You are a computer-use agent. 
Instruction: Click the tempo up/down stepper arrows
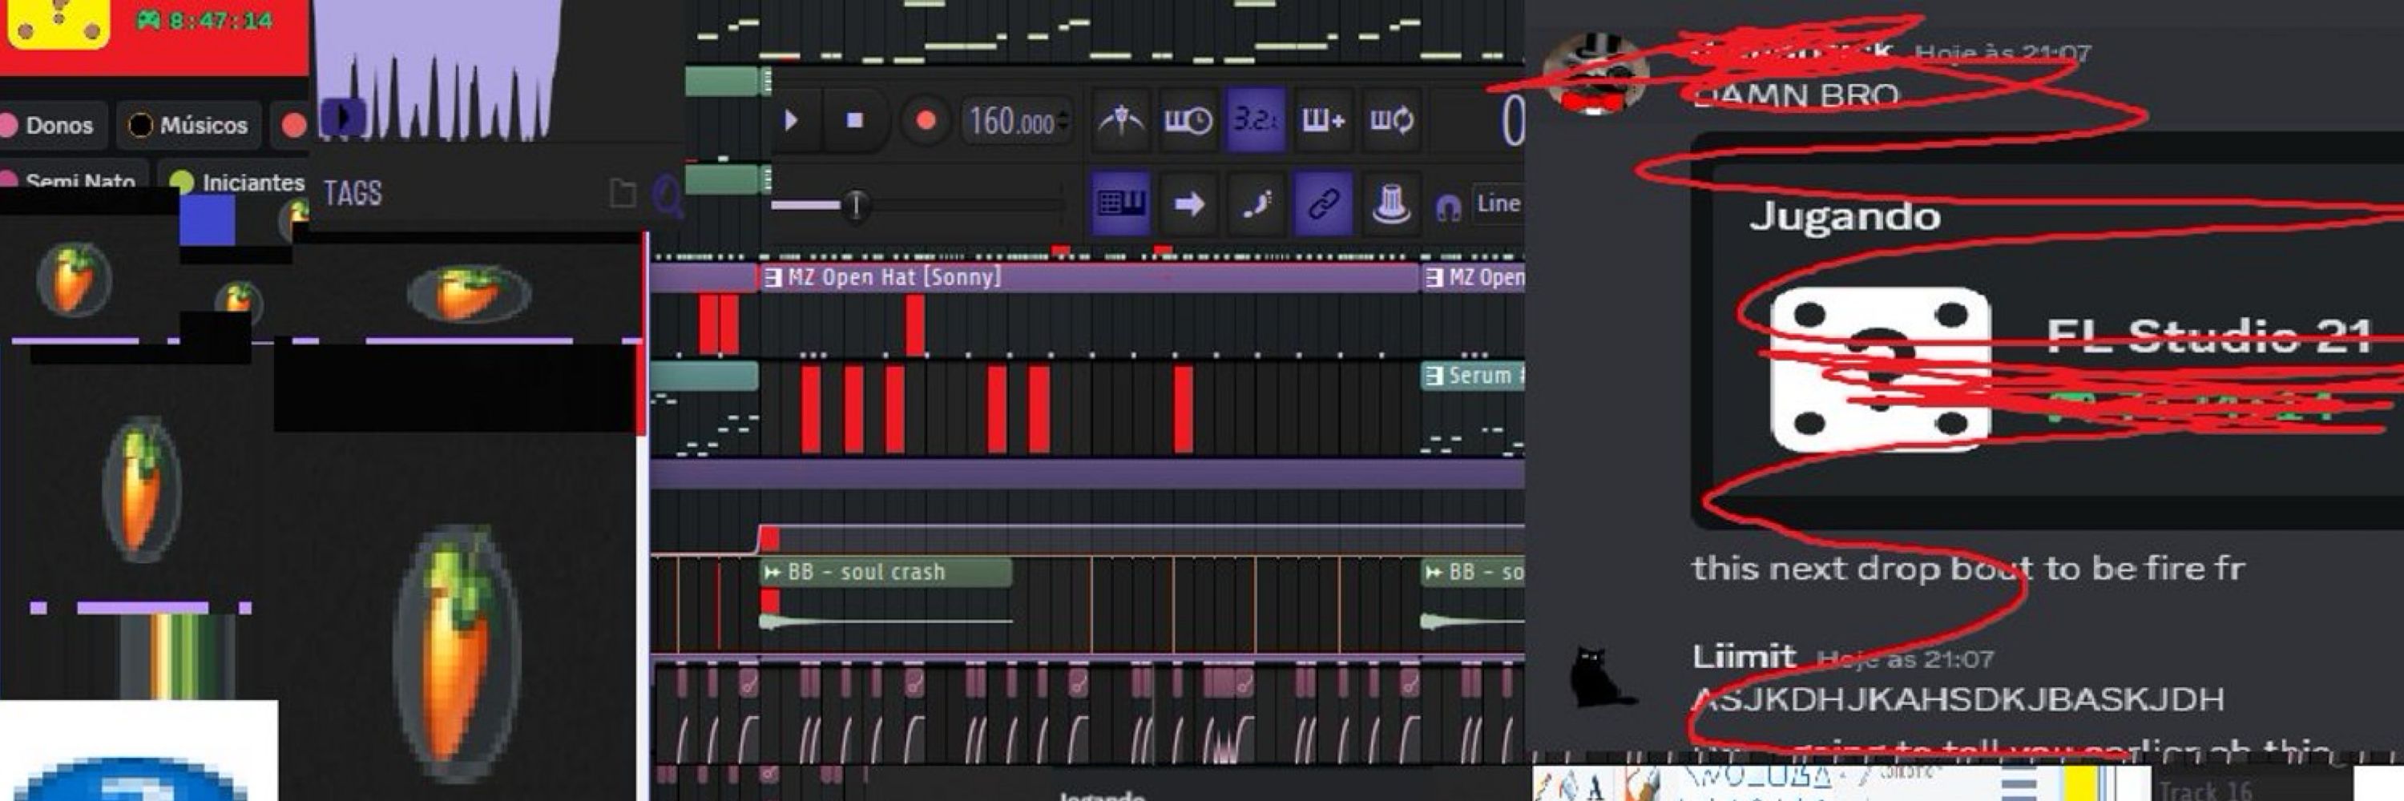tap(1064, 121)
